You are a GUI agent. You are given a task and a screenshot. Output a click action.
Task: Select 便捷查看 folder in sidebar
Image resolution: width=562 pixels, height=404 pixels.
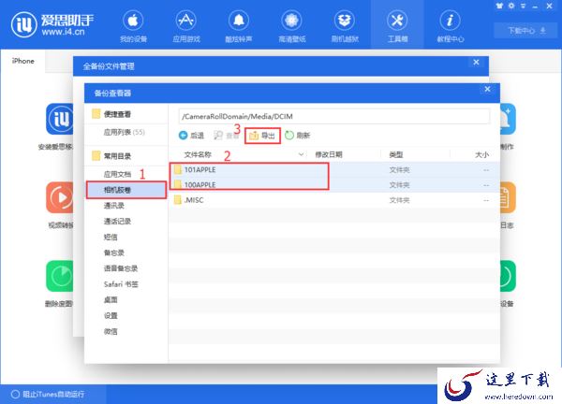coord(111,114)
